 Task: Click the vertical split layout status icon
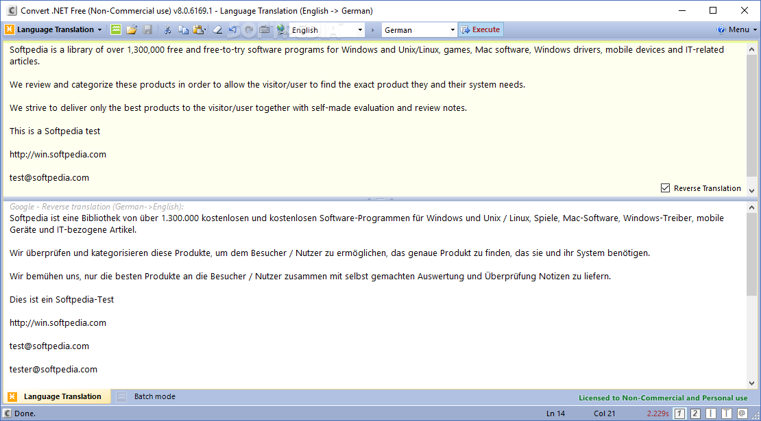[x=710, y=413]
